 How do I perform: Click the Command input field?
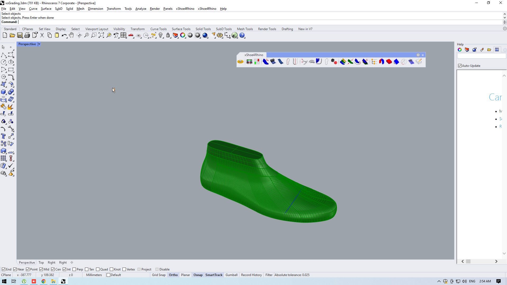[259, 22]
